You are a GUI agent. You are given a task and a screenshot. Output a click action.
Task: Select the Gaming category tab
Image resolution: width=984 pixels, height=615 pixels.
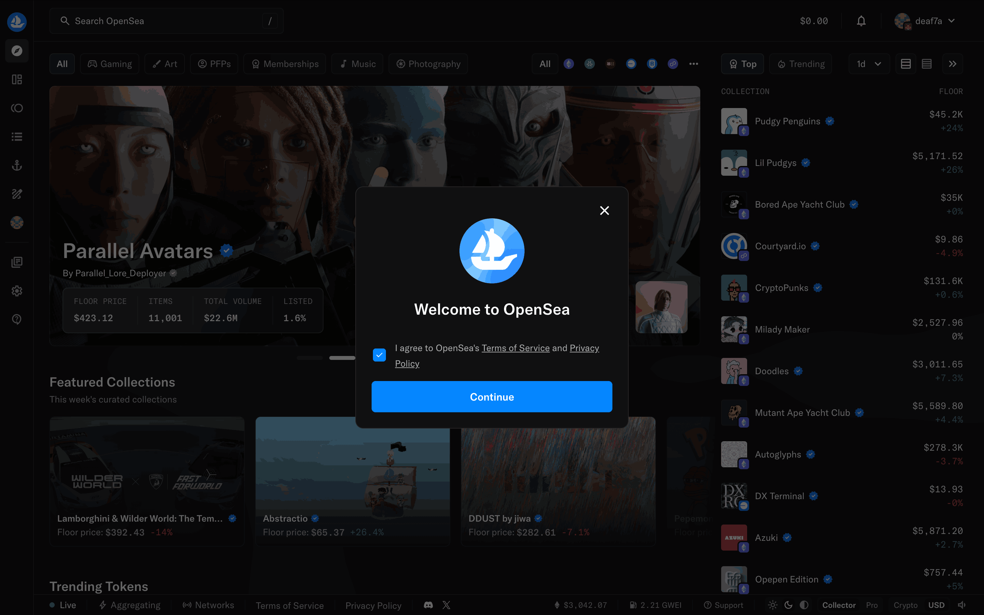pos(110,64)
